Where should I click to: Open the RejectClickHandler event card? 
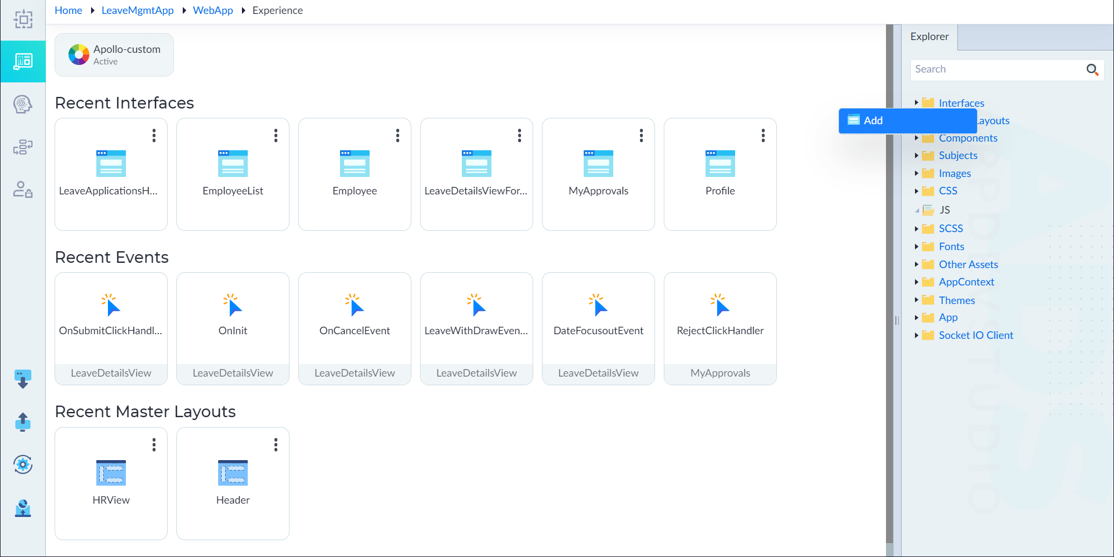(x=720, y=328)
